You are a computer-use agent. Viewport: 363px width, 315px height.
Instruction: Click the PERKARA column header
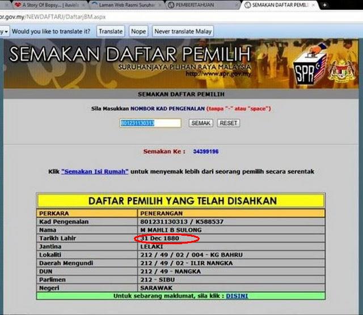coord(54,213)
